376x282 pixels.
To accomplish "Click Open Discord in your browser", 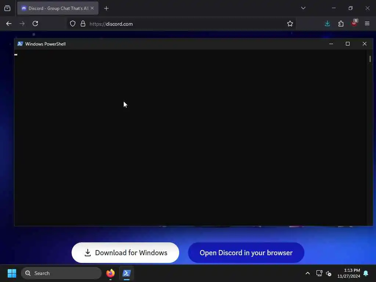I will point(246,253).
